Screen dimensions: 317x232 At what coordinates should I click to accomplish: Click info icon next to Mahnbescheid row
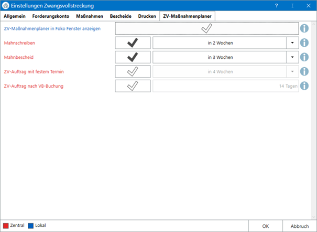point(305,57)
